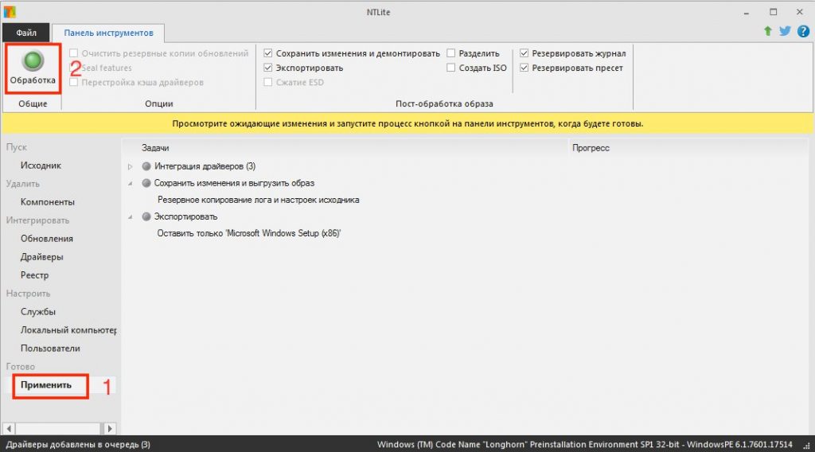
Task: Close the NTLite window
Action: tap(800, 12)
